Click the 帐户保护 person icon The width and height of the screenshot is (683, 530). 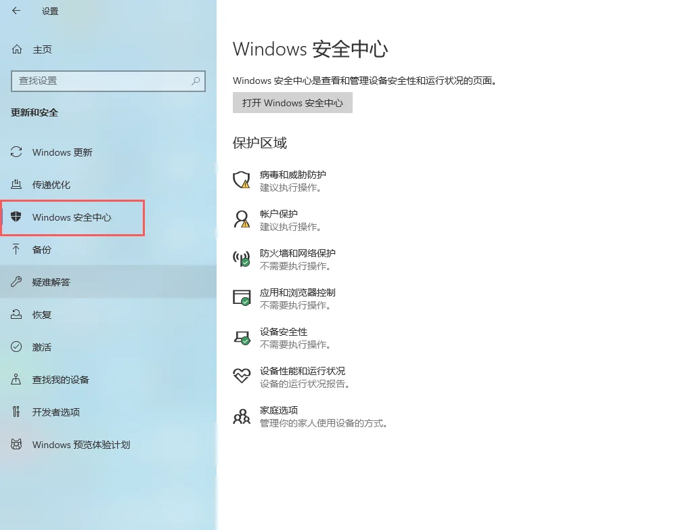coord(241,219)
